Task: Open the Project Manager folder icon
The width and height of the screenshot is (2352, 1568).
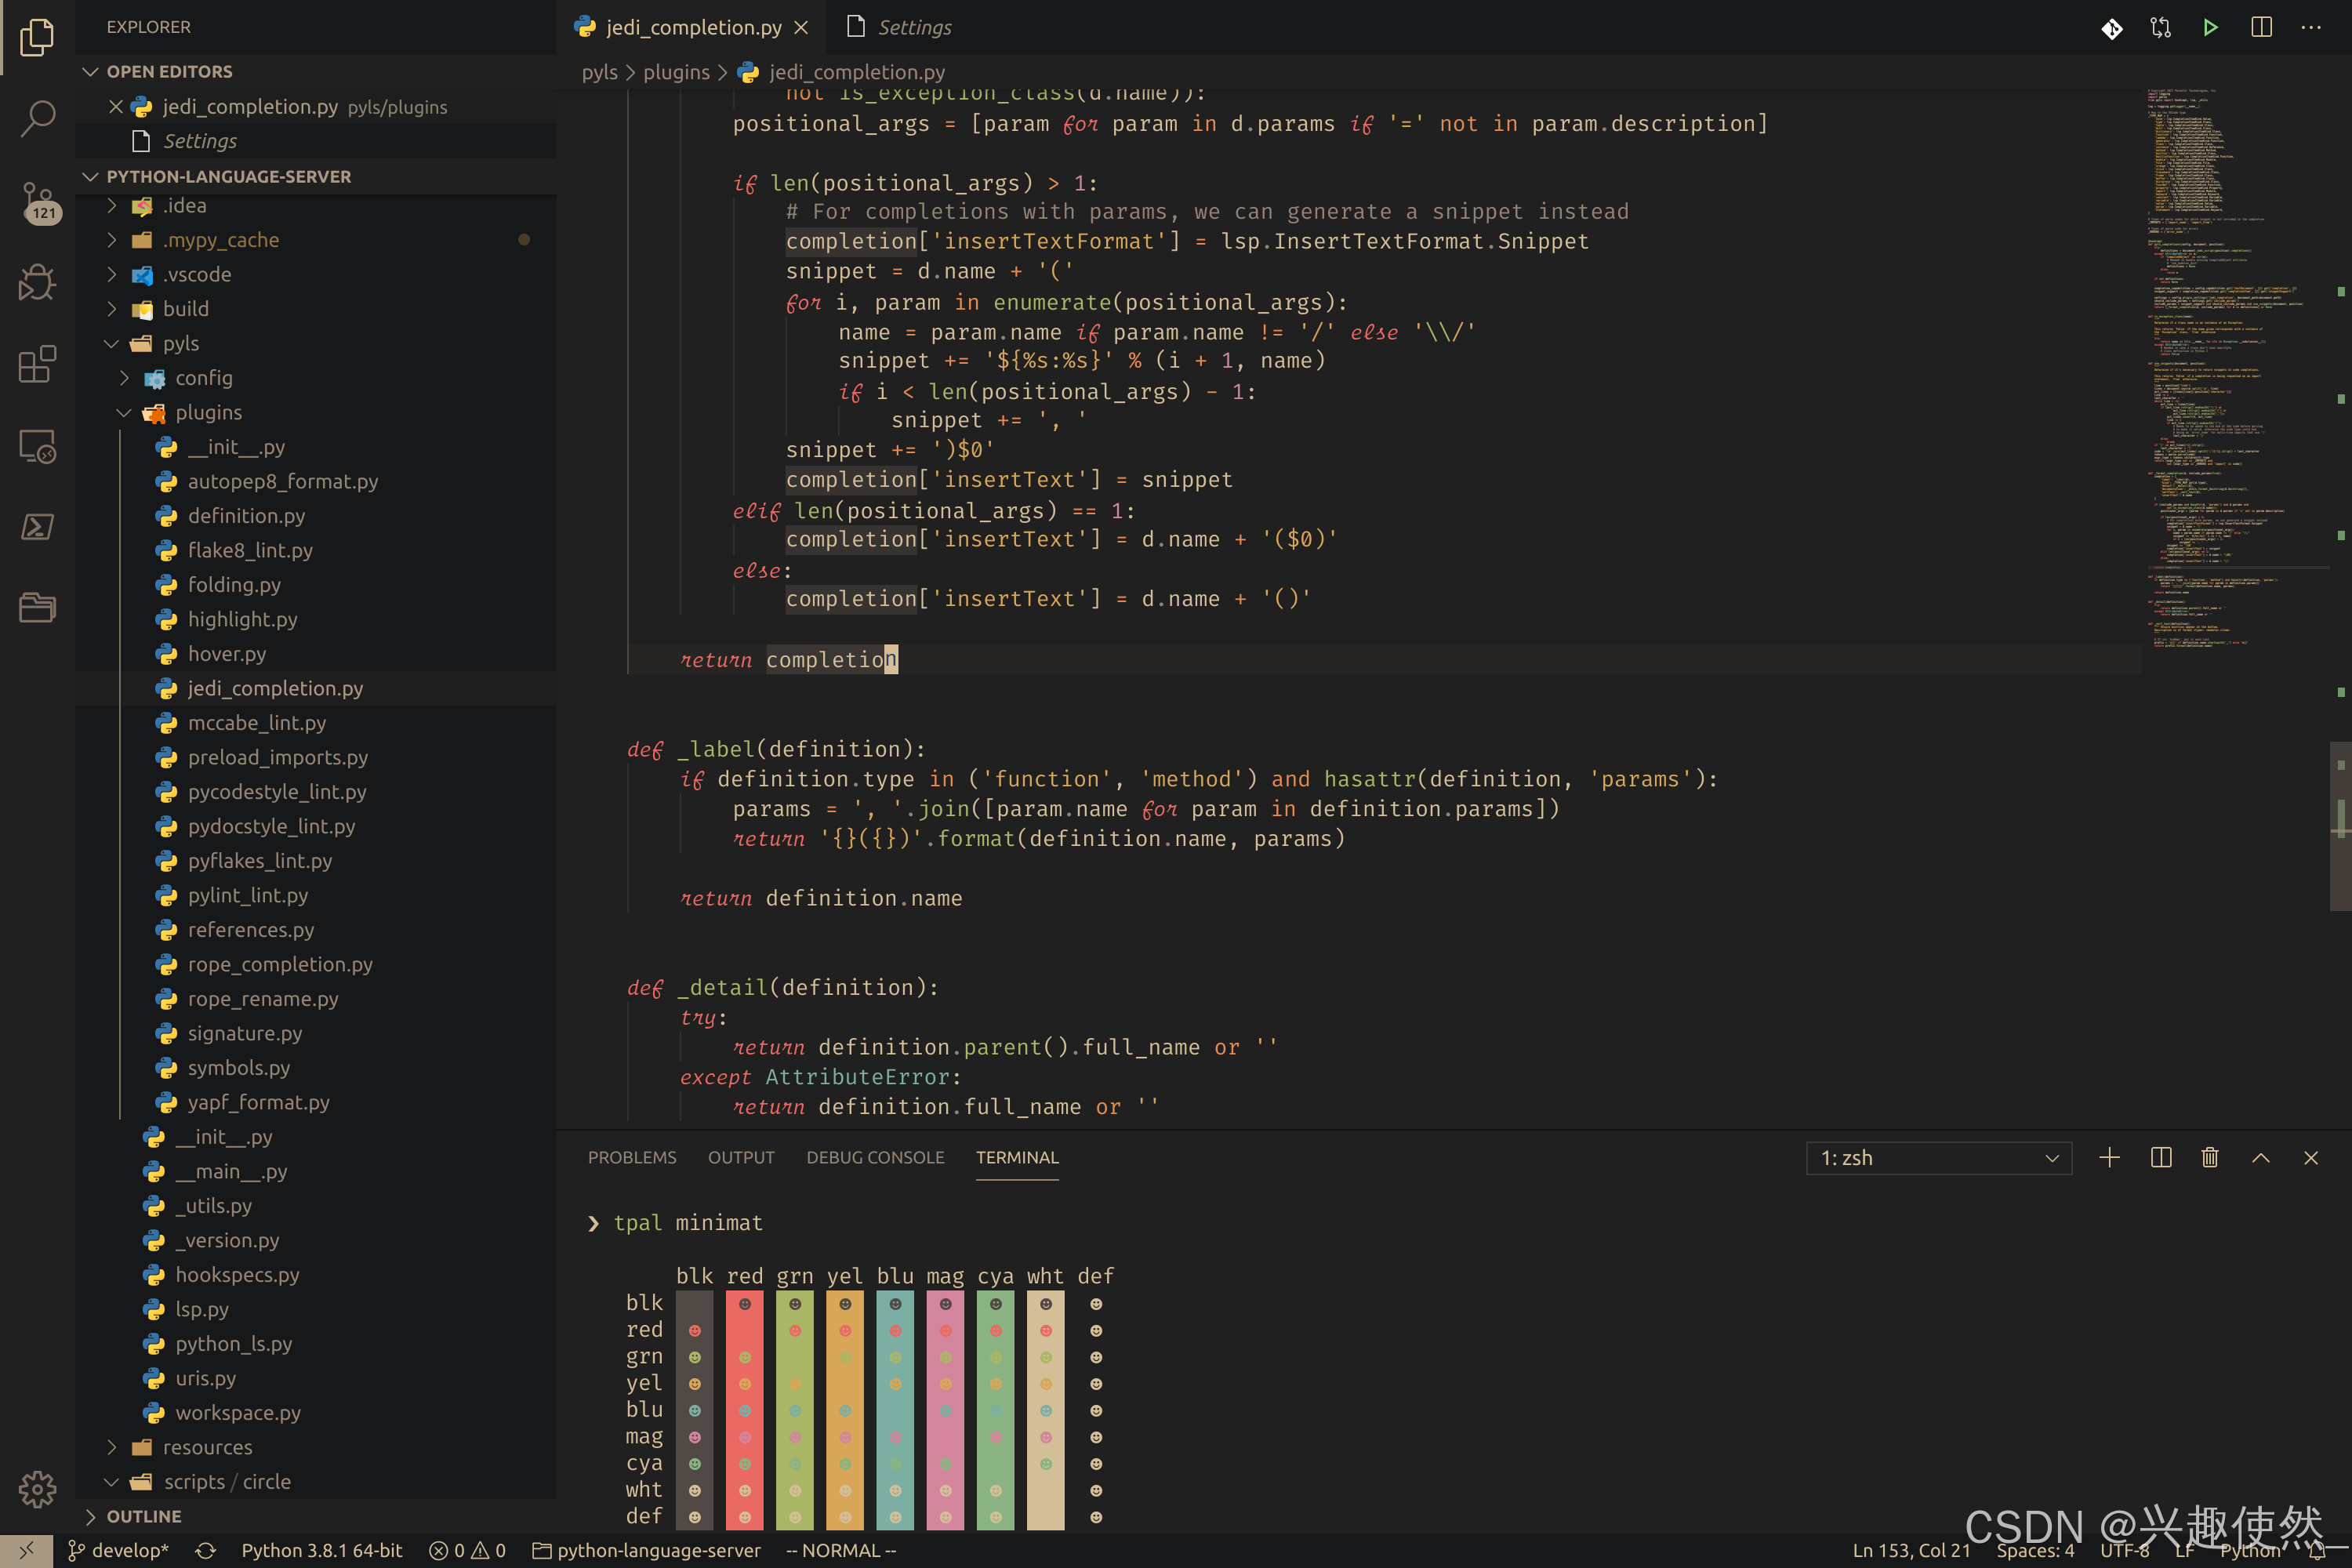Action: pyautogui.click(x=37, y=607)
